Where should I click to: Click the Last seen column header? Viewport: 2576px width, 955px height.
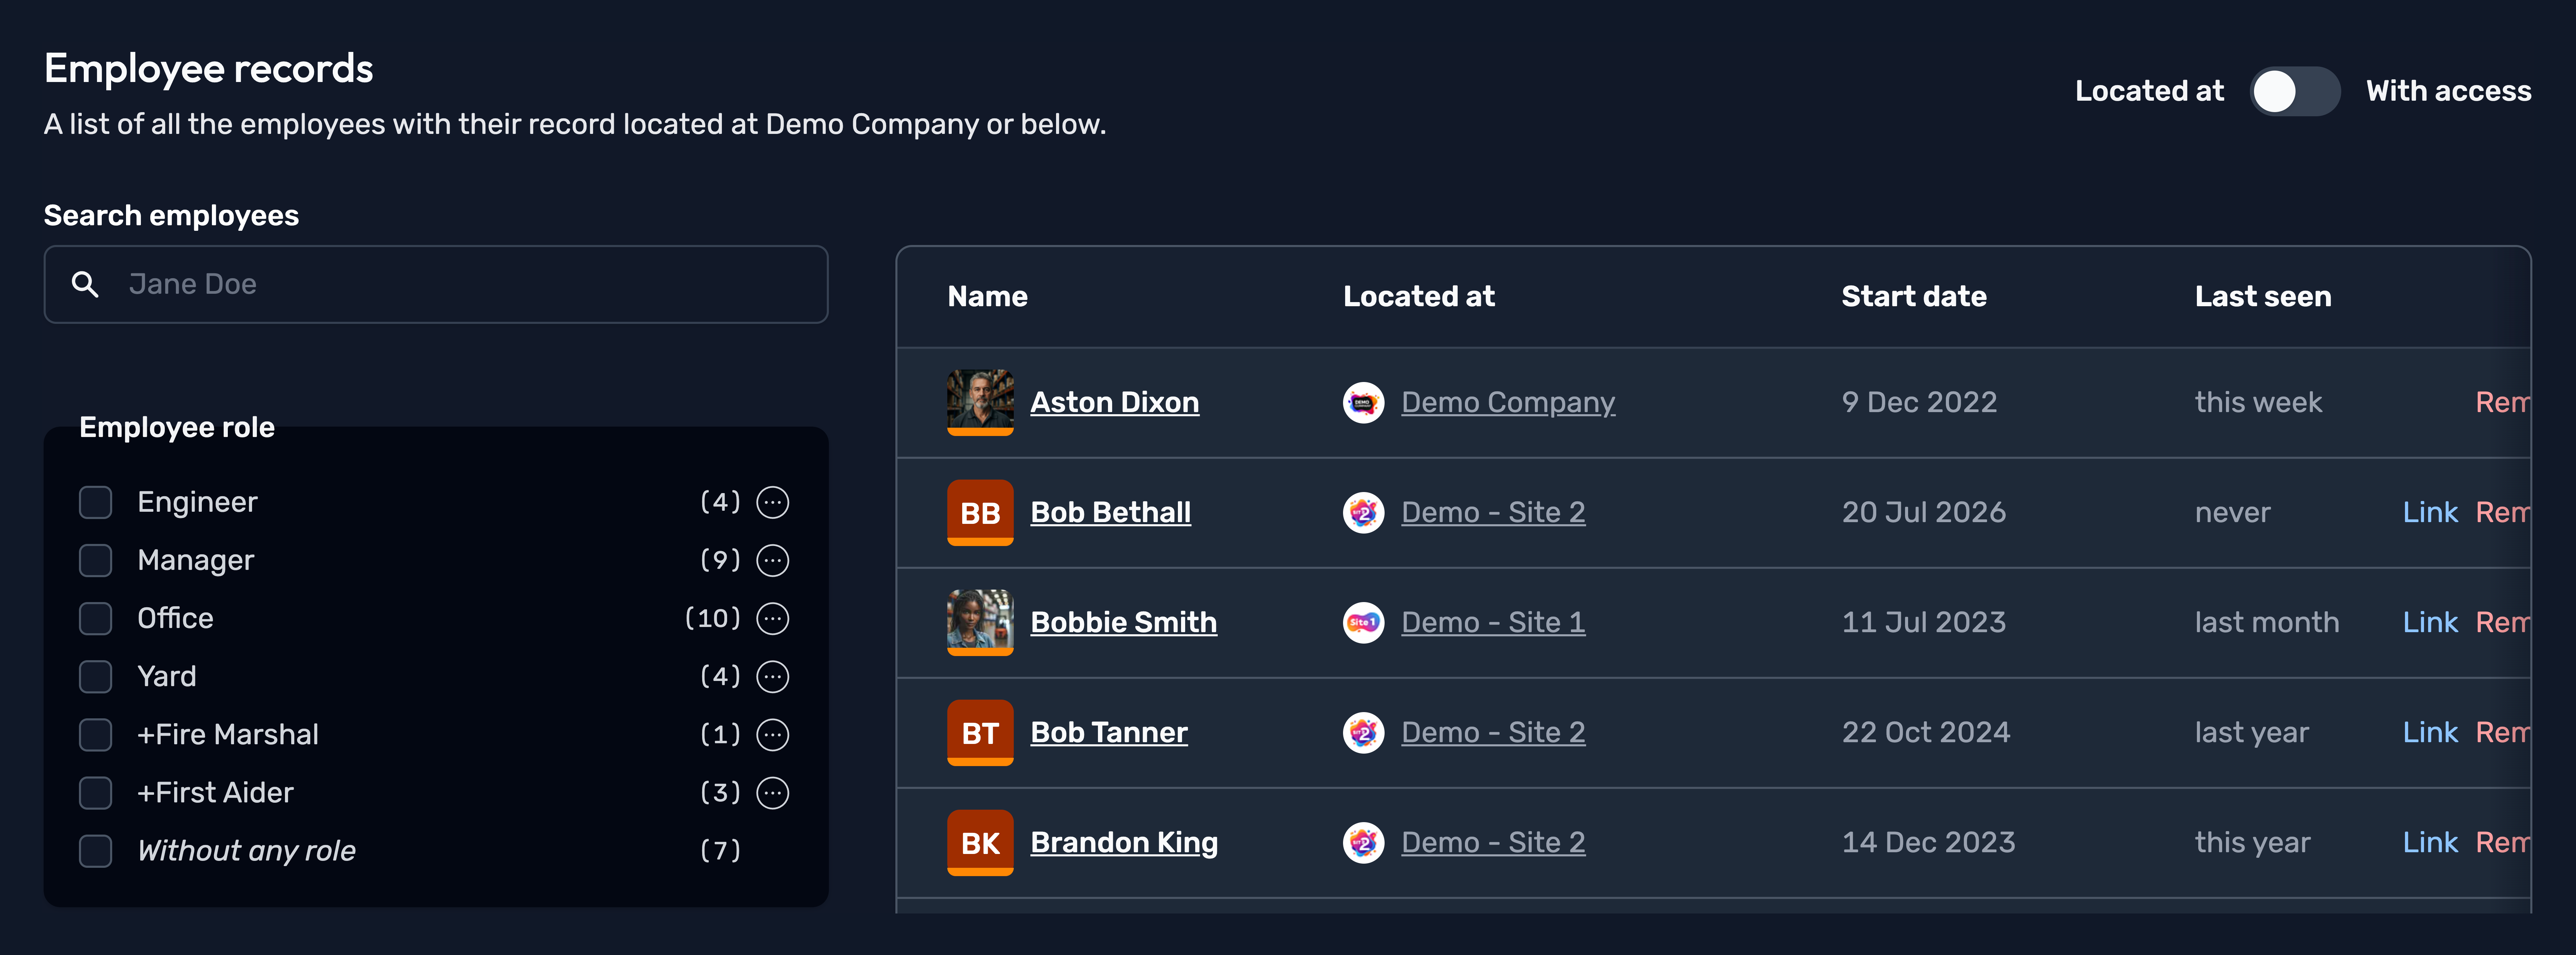click(2262, 297)
